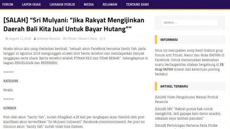View author Aribowo Sasmito's posts
230x129 pixels.
[49, 39]
